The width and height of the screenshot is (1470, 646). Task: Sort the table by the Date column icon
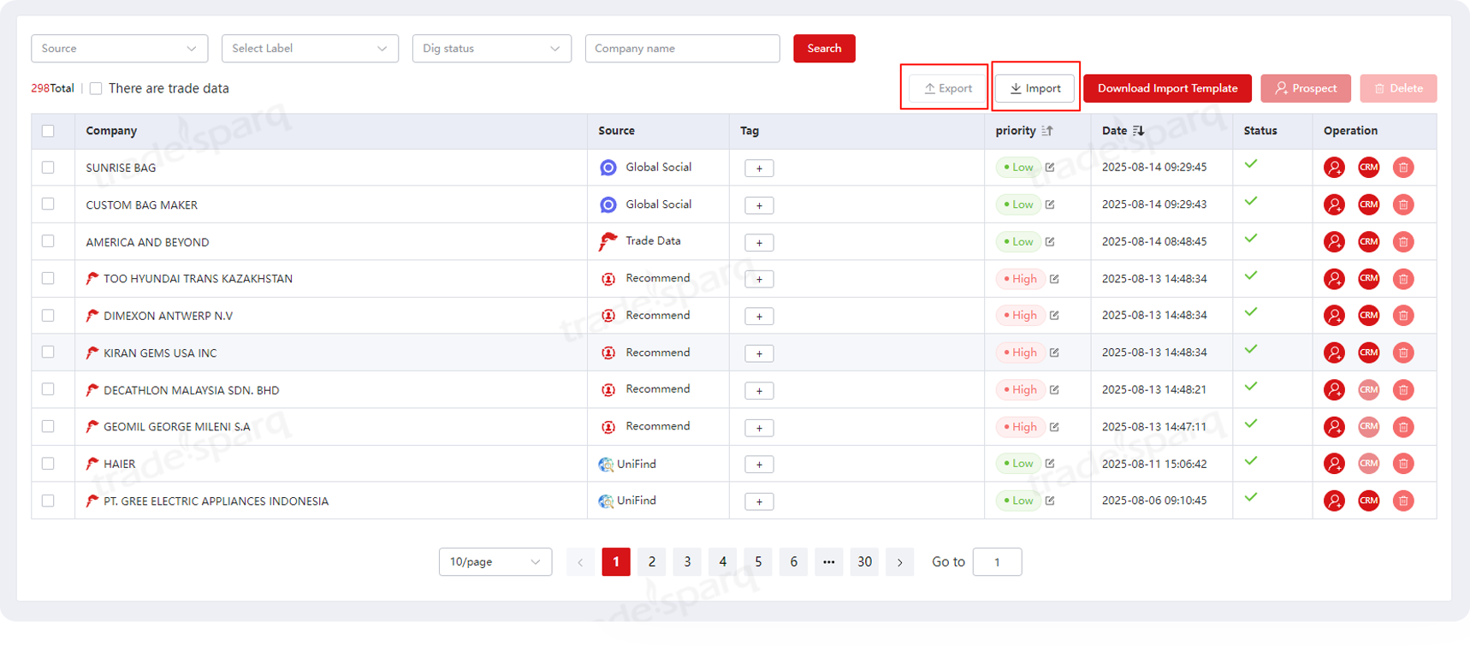(x=1138, y=131)
